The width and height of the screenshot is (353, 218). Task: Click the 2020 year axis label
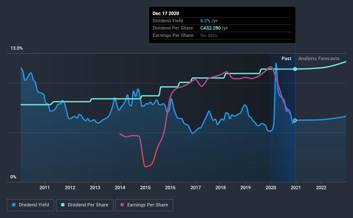[x=271, y=188]
